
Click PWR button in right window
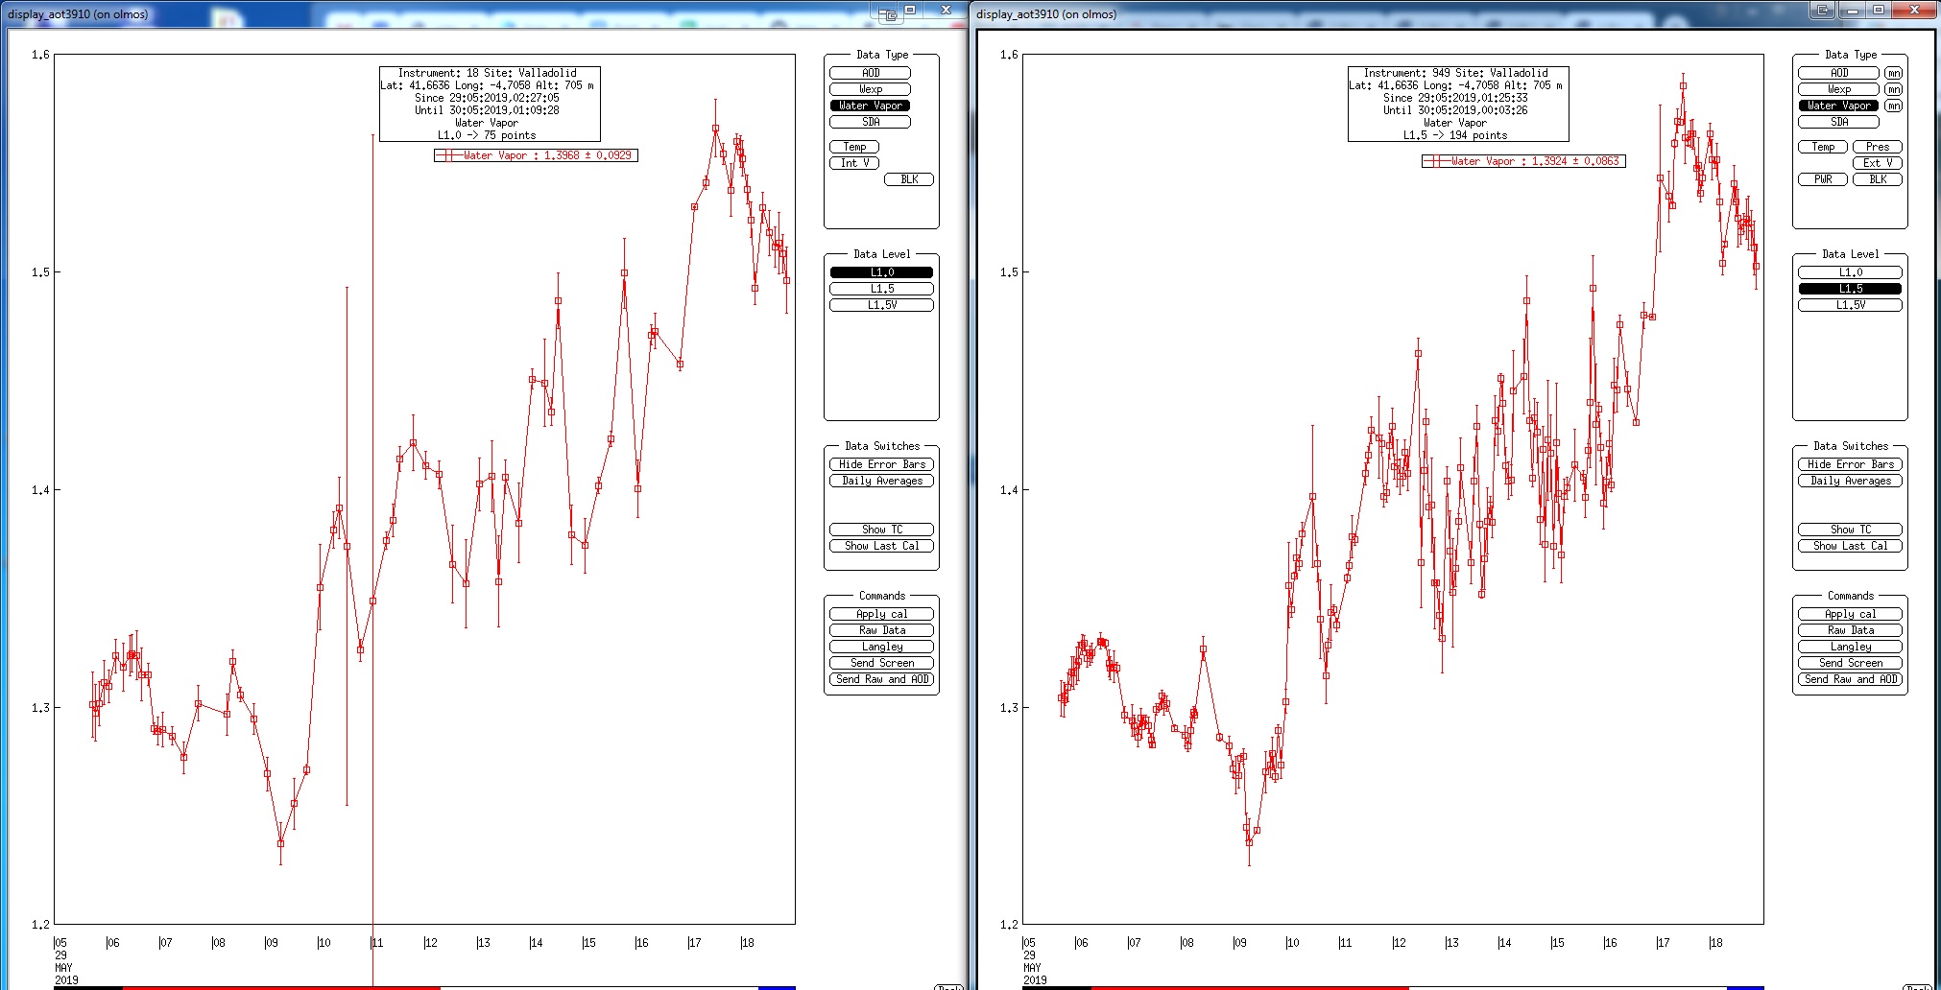tap(1822, 179)
